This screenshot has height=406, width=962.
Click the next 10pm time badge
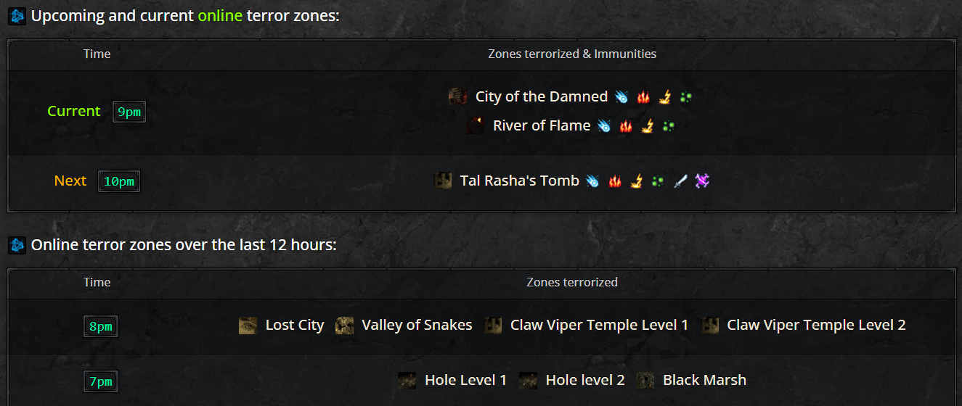point(119,181)
